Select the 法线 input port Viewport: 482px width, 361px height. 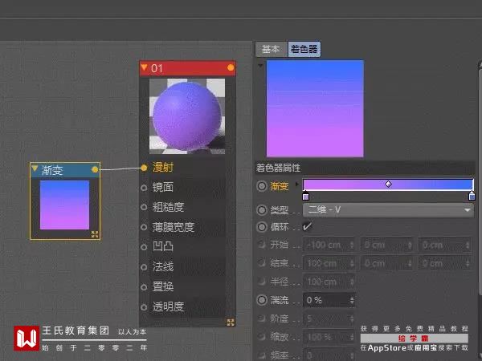point(144,267)
